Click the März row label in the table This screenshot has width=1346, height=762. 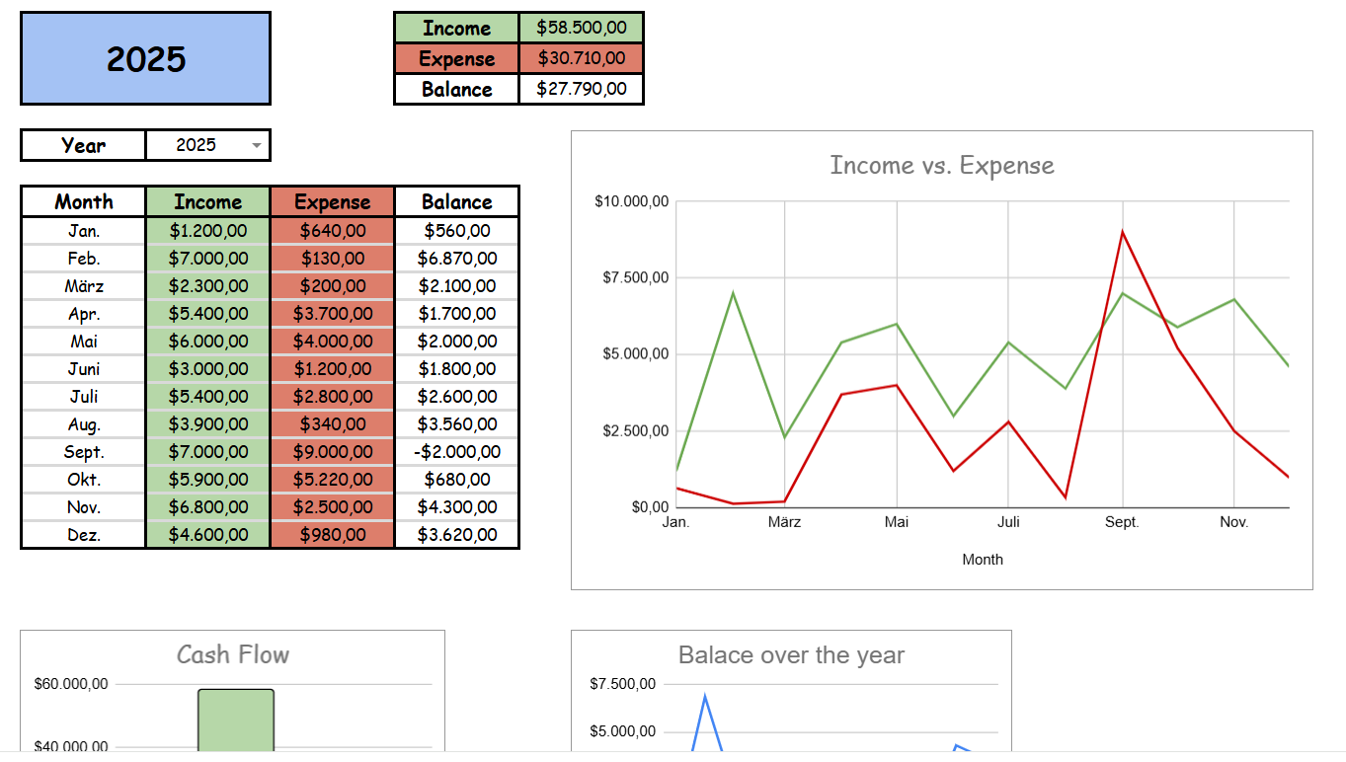[x=84, y=286]
